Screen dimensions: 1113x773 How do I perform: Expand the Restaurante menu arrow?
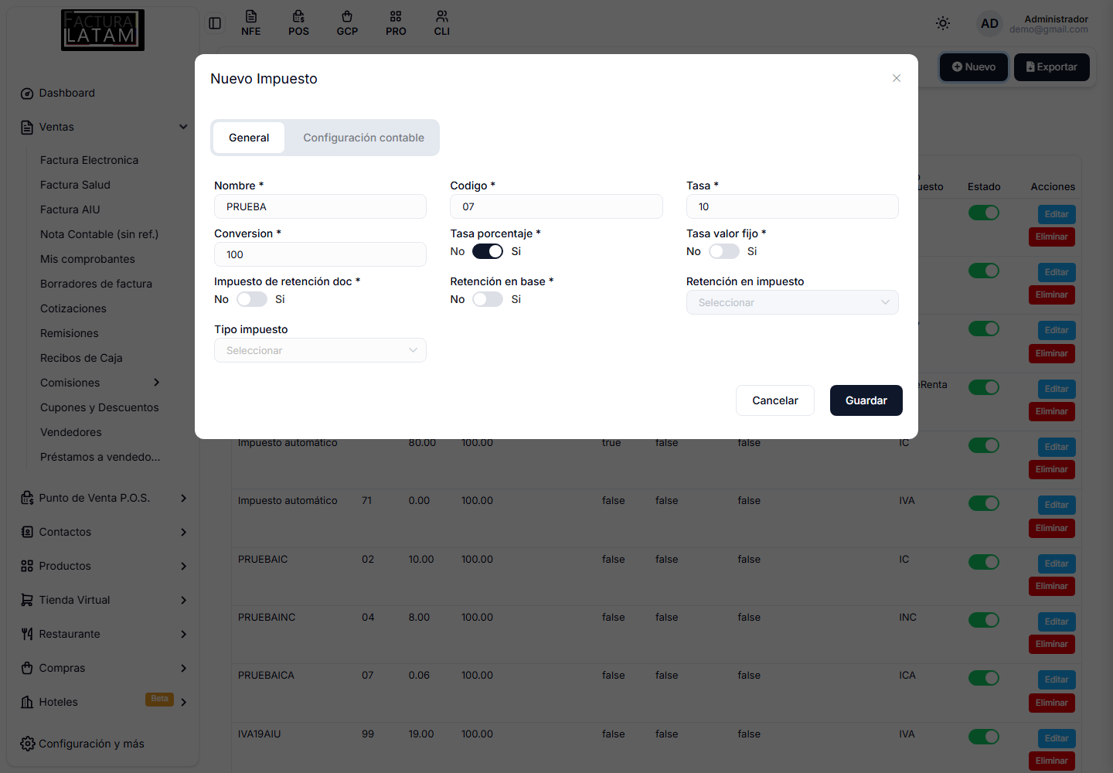(x=183, y=634)
